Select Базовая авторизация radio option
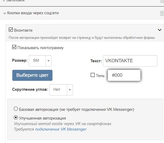Viewport: 164px width, 143px height. pos(16,109)
